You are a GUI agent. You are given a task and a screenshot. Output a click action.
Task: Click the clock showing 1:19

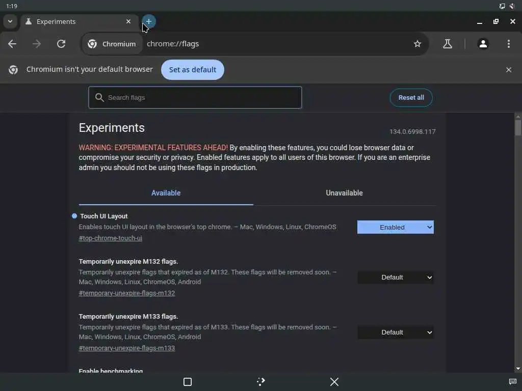click(12, 6)
